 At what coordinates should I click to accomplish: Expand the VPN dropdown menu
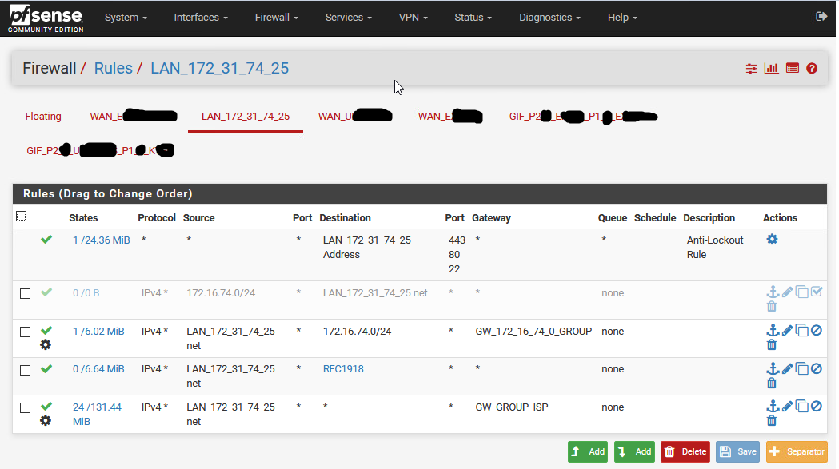coord(413,18)
